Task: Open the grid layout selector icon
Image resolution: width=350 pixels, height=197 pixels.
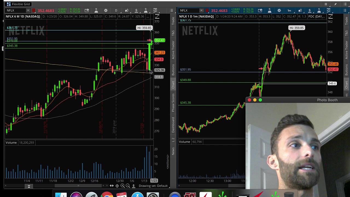Action: 326,4
